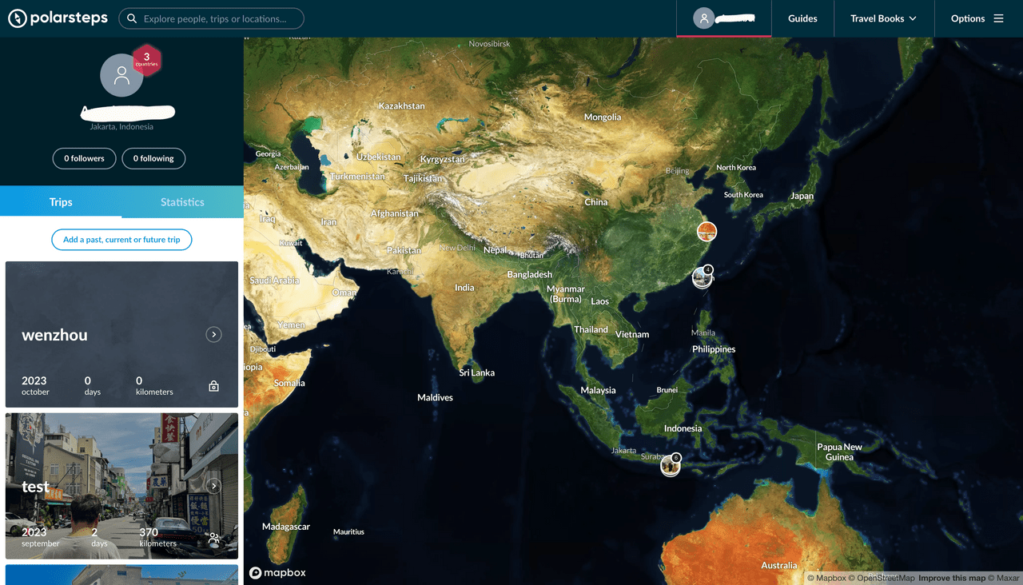Screen dimensions: 1023x585
Task: Click the Polarsteps compass logo icon
Action: coord(18,18)
